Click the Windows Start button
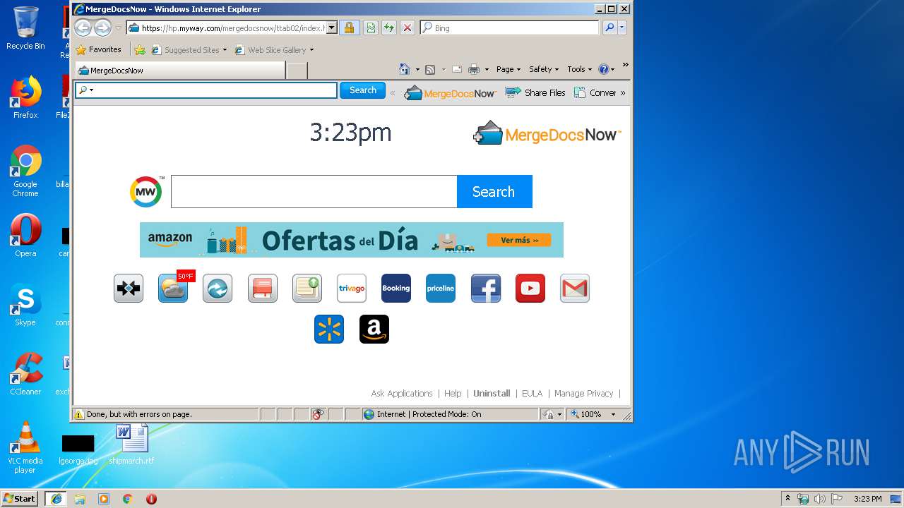Image resolution: width=904 pixels, height=508 pixels. [x=19, y=499]
